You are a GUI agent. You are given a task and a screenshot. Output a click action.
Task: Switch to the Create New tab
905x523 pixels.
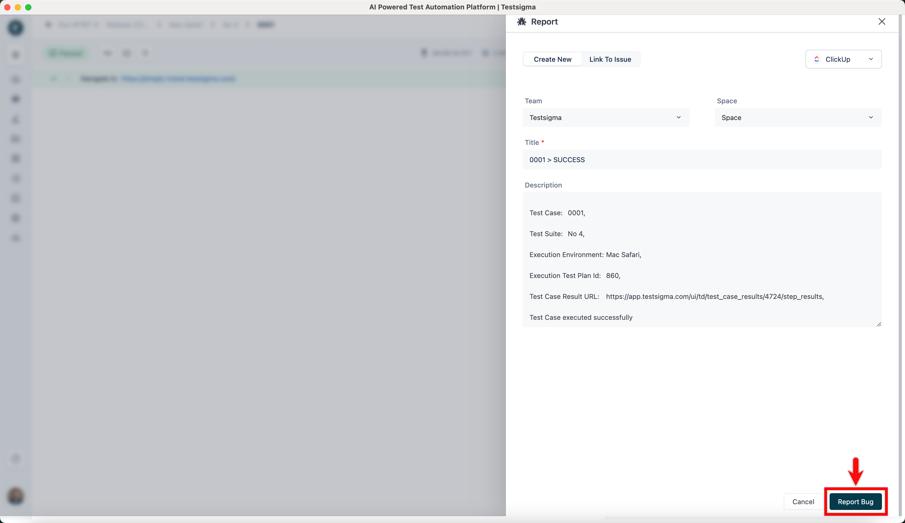pyautogui.click(x=552, y=59)
